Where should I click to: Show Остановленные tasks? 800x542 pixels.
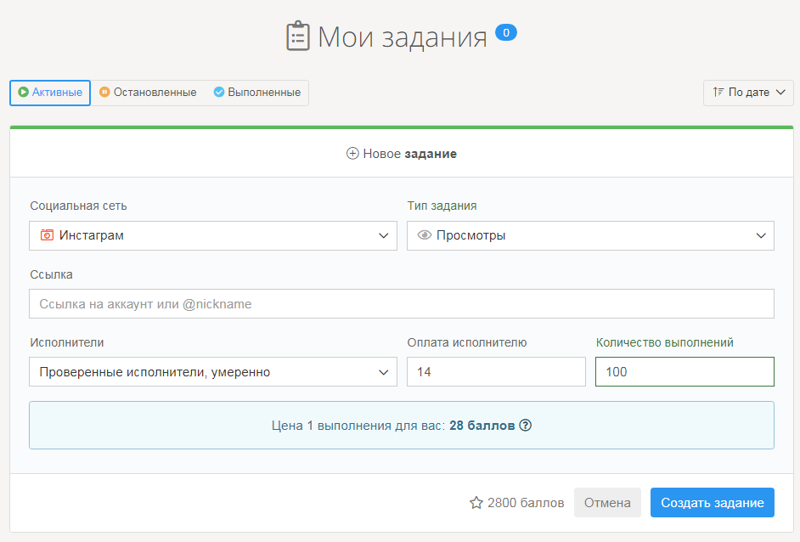point(148,93)
